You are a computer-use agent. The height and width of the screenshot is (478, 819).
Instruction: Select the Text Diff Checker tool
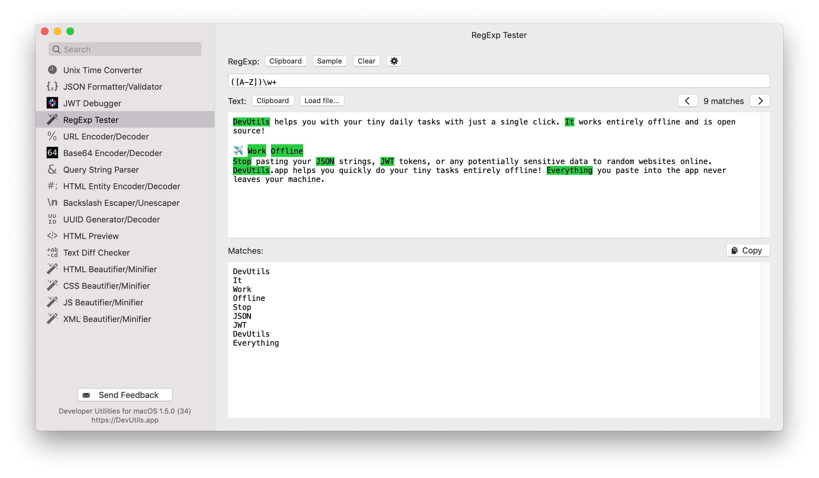(x=96, y=252)
